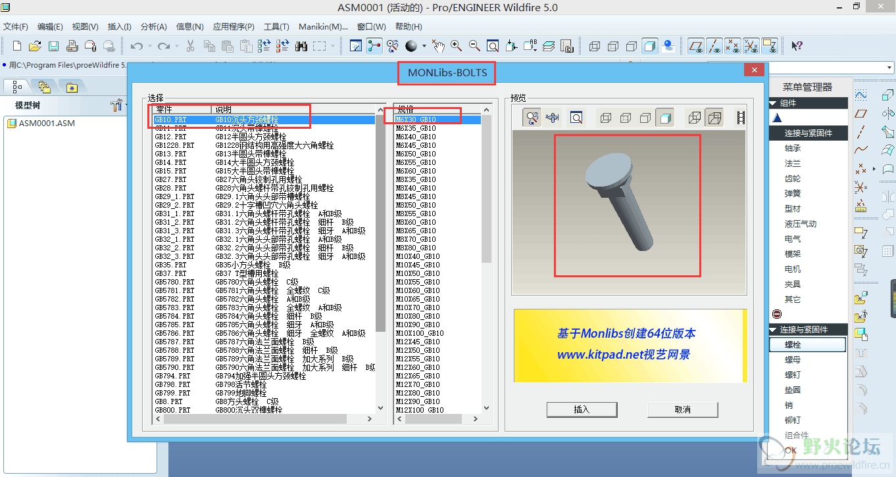Enable wireframe display in main toolbar

pyautogui.click(x=595, y=46)
